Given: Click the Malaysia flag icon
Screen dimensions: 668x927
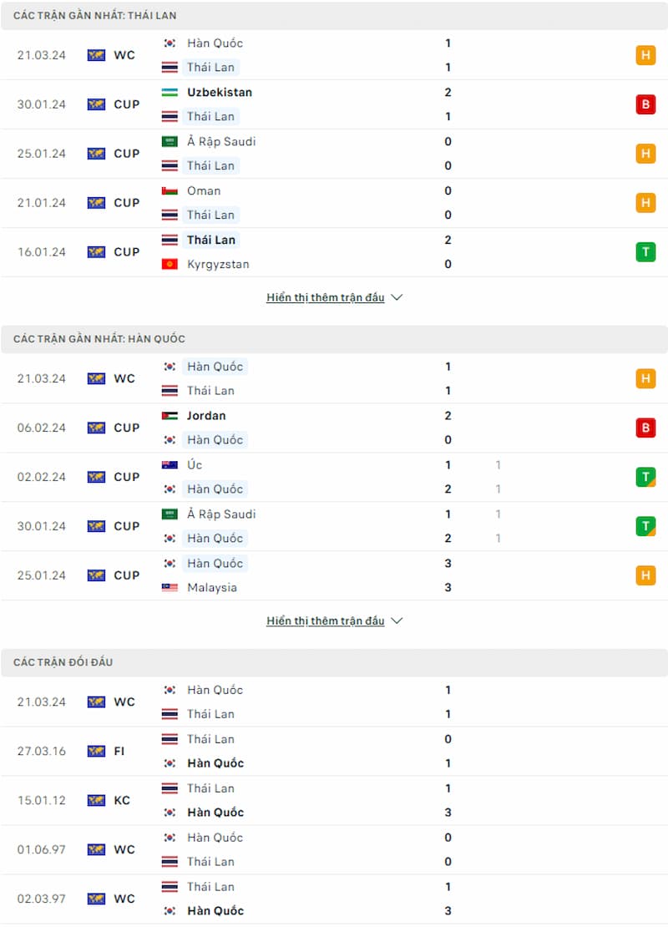Looking at the screenshot, I should coord(170,588).
